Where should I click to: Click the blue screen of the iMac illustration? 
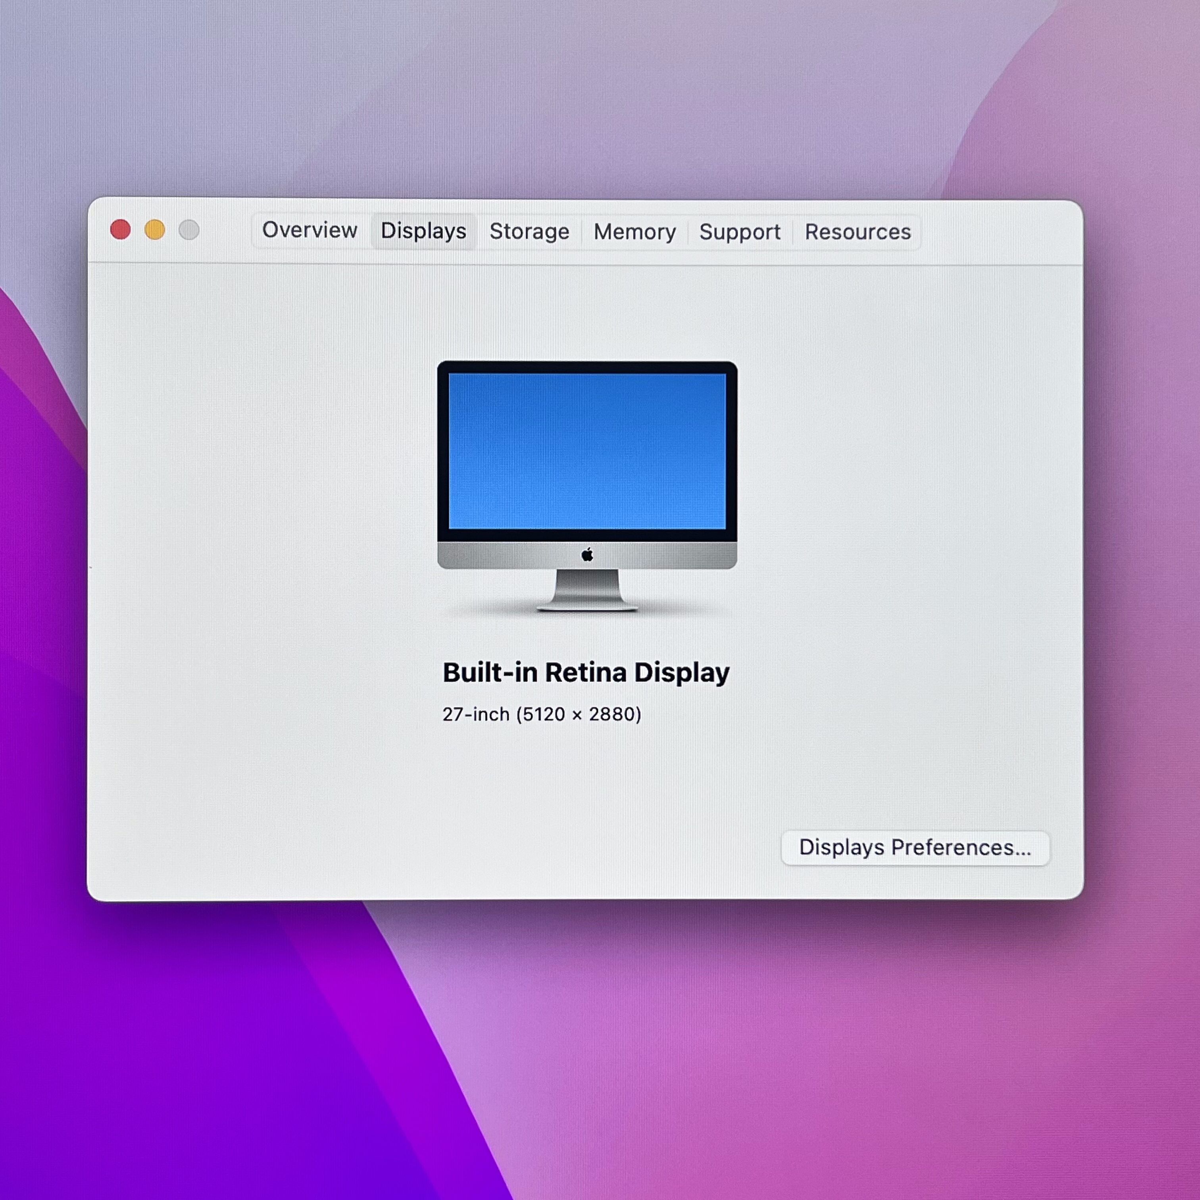[x=587, y=450]
